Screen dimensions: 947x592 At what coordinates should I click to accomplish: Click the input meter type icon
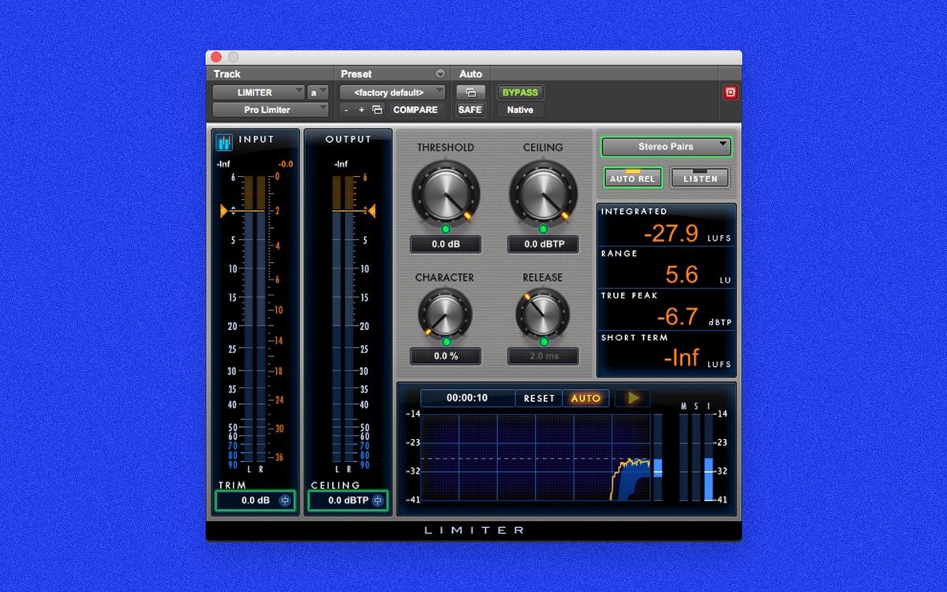click(224, 142)
